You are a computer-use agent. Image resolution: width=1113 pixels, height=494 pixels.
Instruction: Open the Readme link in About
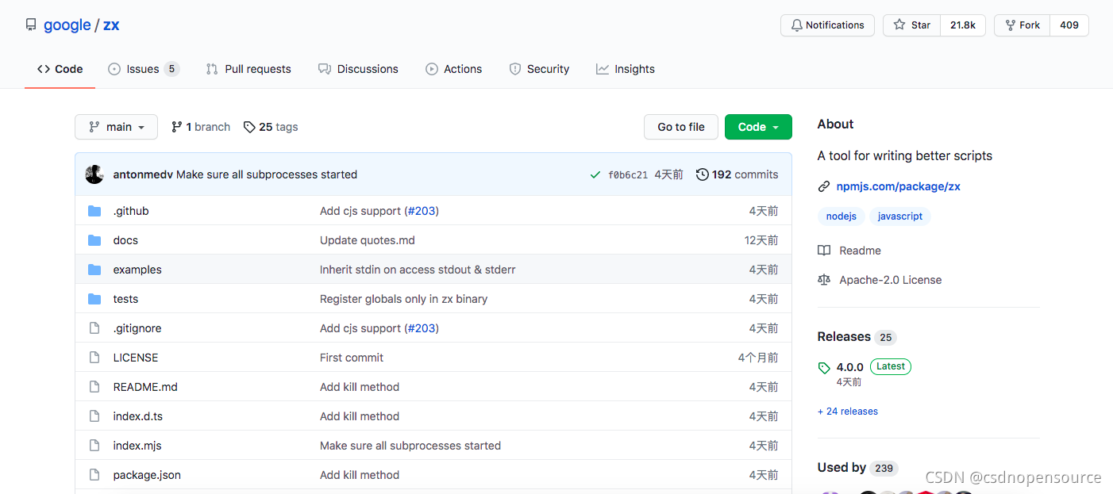[849, 251]
